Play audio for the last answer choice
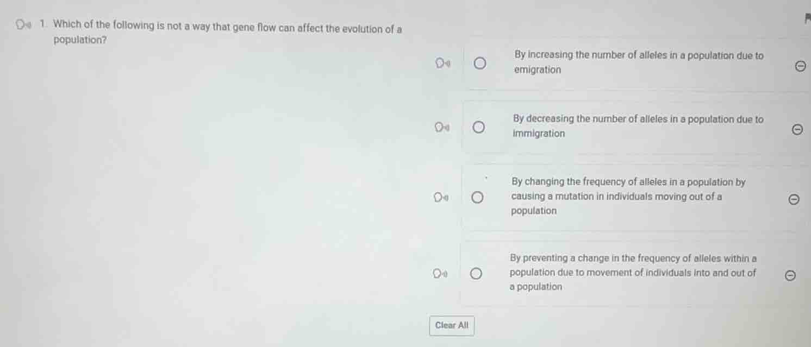Screen dimensions: 811x347 click(x=440, y=273)
